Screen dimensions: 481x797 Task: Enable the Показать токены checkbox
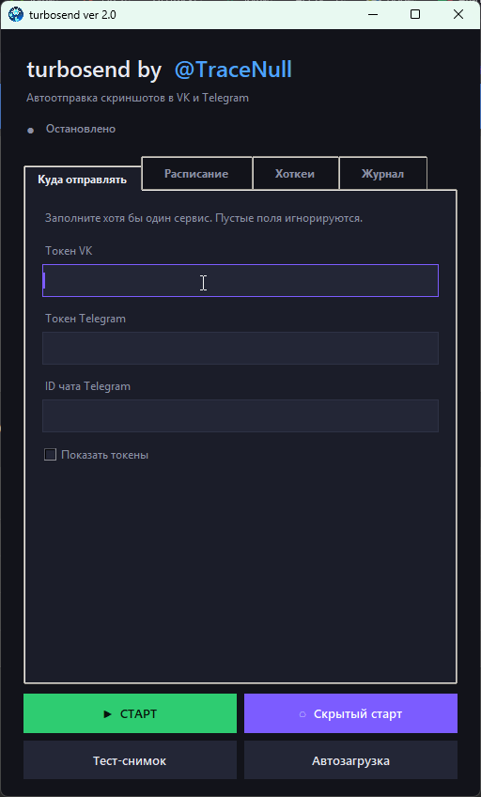point(50,454)
